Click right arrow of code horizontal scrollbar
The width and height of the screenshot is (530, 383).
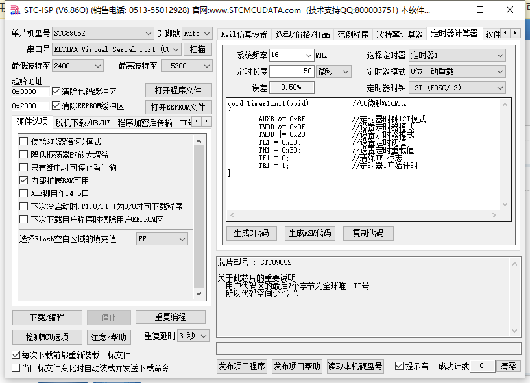click(x=494, y=215)
